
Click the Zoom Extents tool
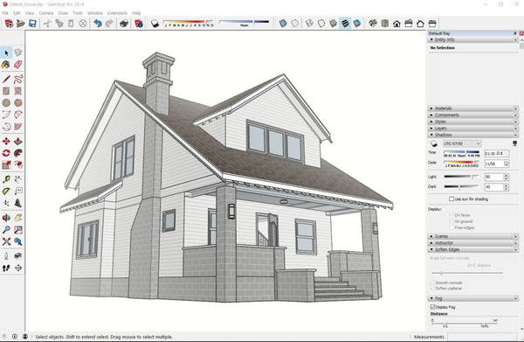coord(6,241)
